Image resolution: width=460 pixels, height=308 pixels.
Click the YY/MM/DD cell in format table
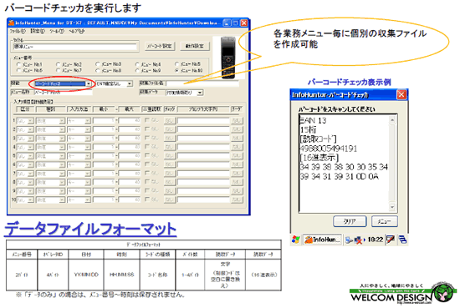coord(86,275)
